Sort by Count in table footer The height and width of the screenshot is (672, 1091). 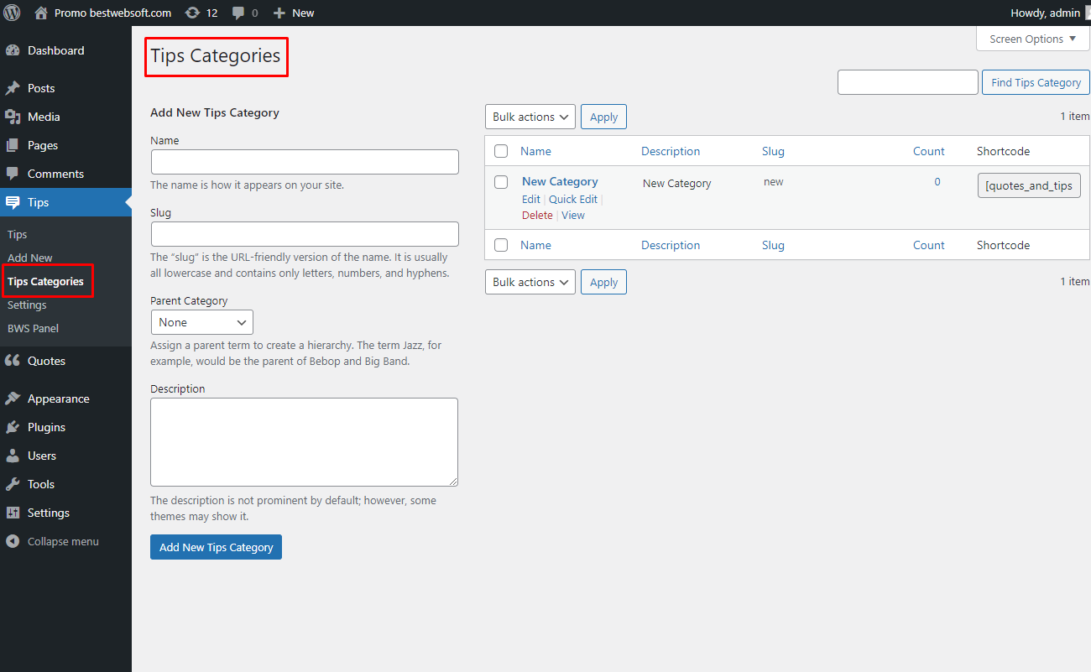point(929,245)
